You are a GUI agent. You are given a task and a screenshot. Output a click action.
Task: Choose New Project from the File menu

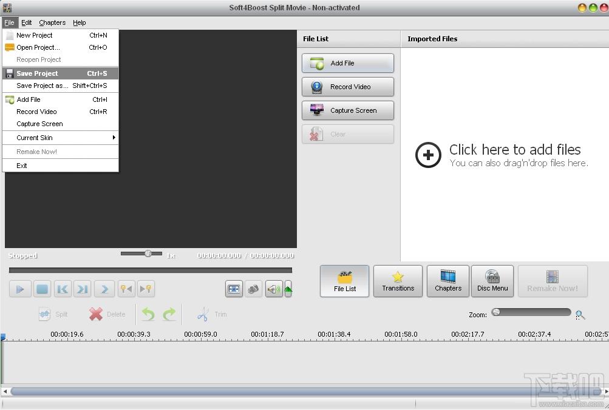(61, 35)
